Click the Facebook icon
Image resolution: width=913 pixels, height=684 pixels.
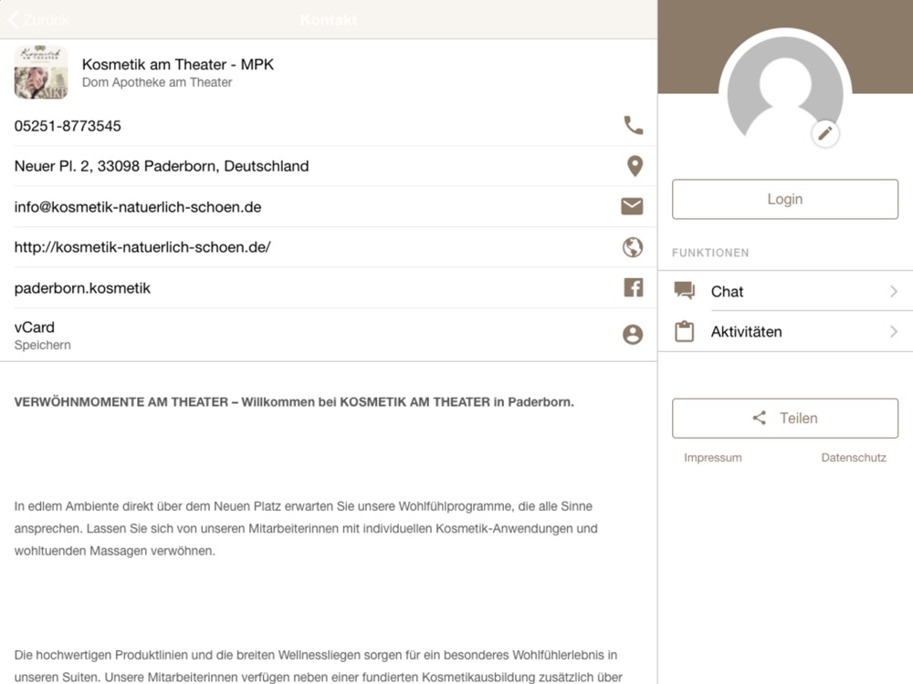(634, 287)
